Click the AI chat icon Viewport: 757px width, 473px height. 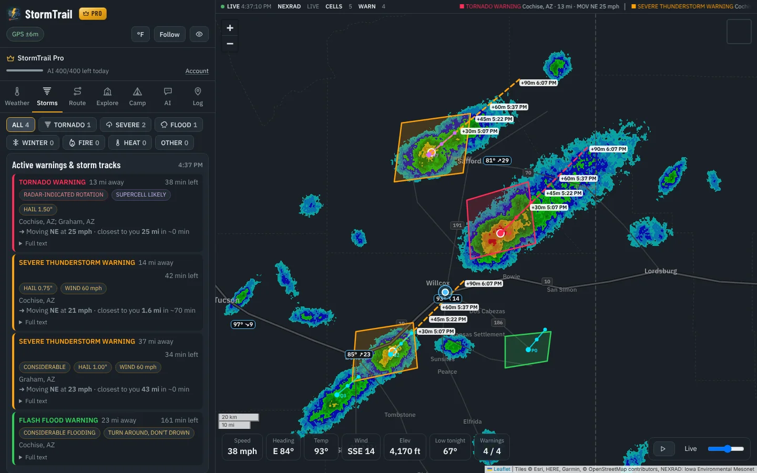click(x=168, y=91)
